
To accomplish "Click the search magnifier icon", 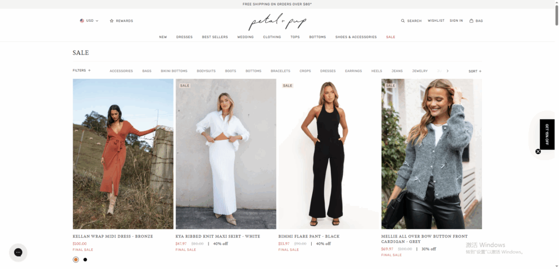I will [403, 21].
